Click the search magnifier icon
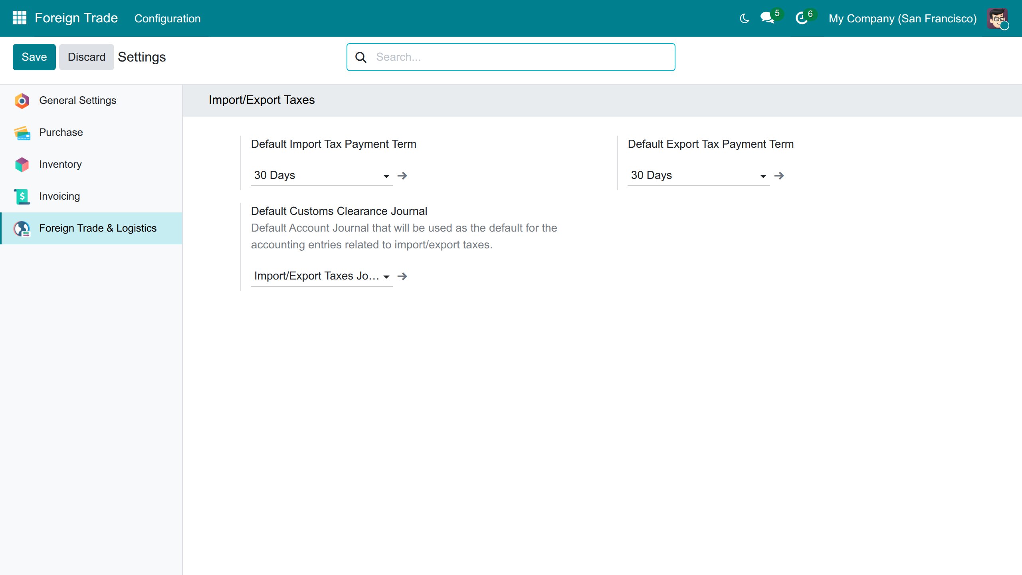Screen dimensions: 1022x575 coord(360,57)
